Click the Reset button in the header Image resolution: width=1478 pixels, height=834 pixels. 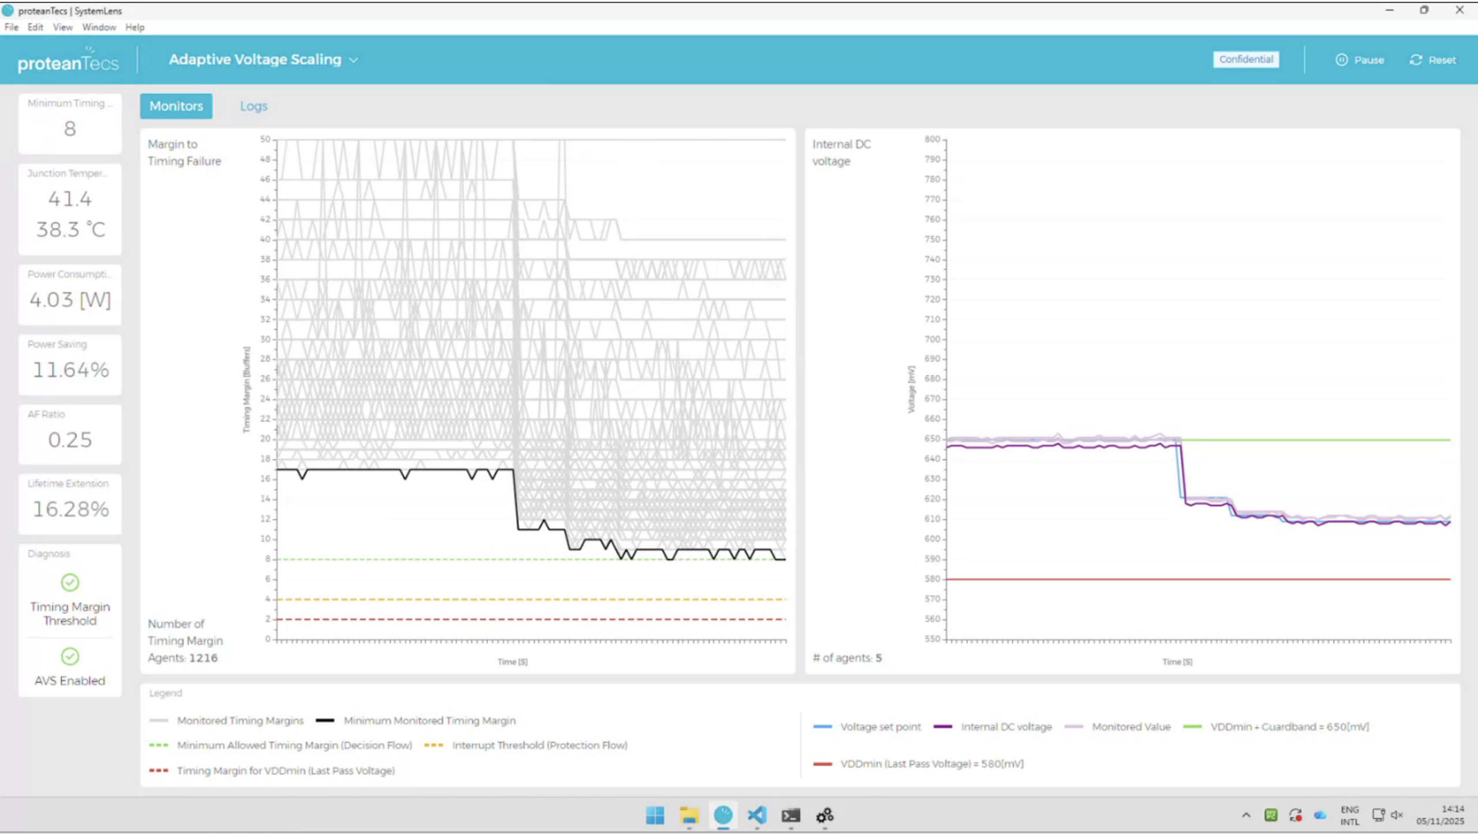(1433, 59)
